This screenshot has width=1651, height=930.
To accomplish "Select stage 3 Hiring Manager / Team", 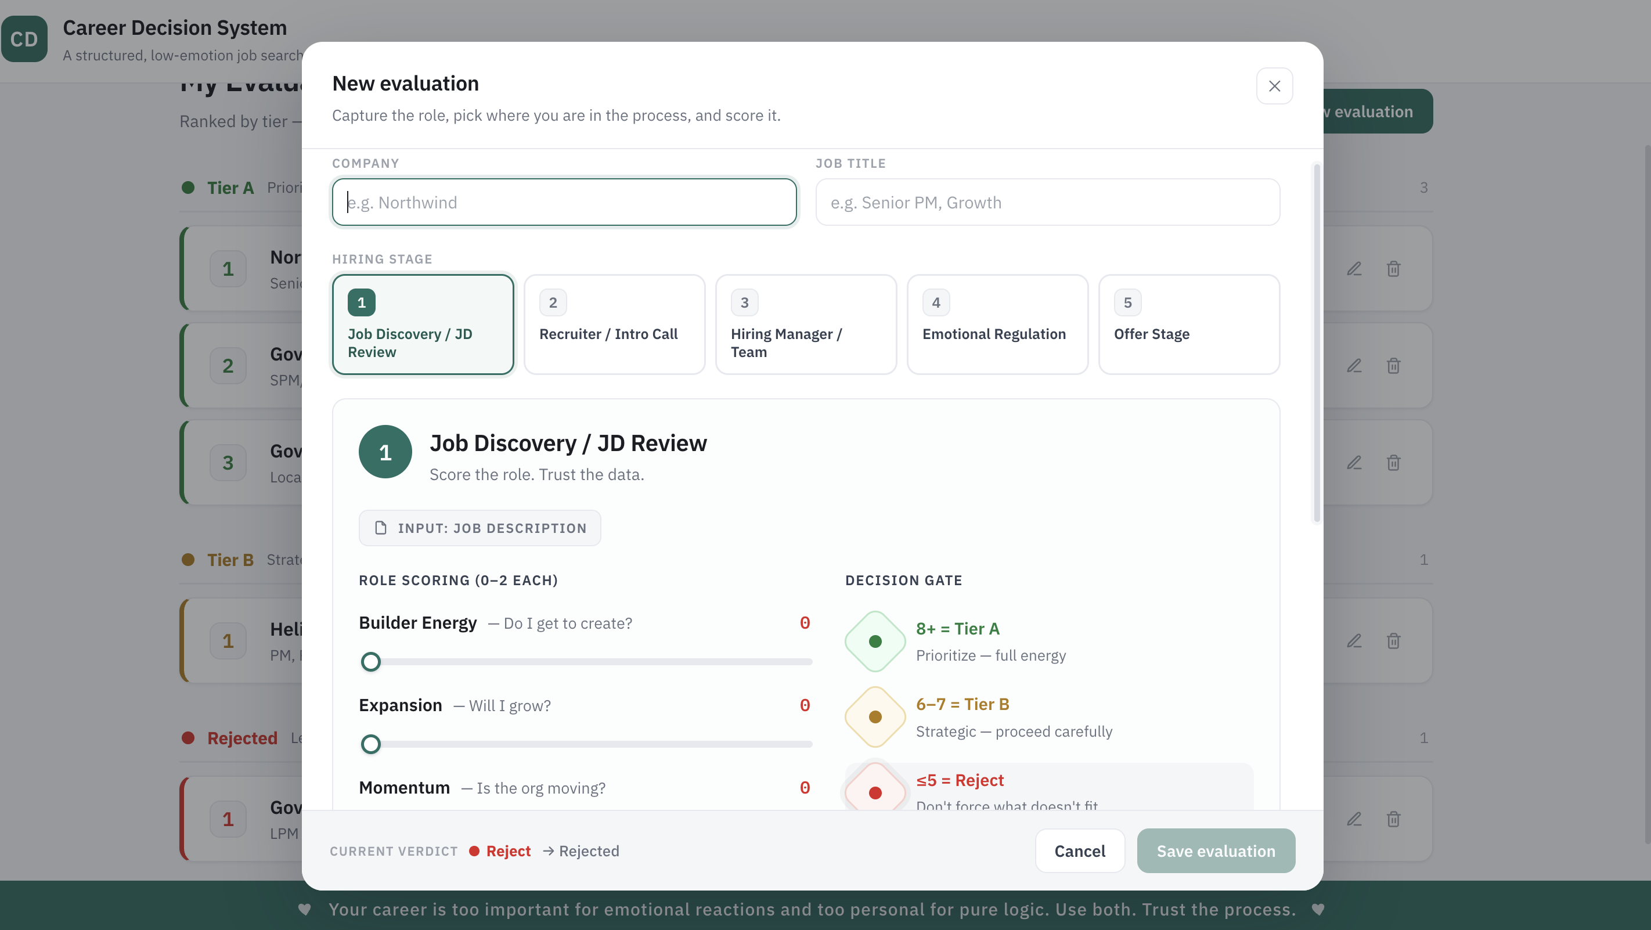I will (x=806, y=325).
